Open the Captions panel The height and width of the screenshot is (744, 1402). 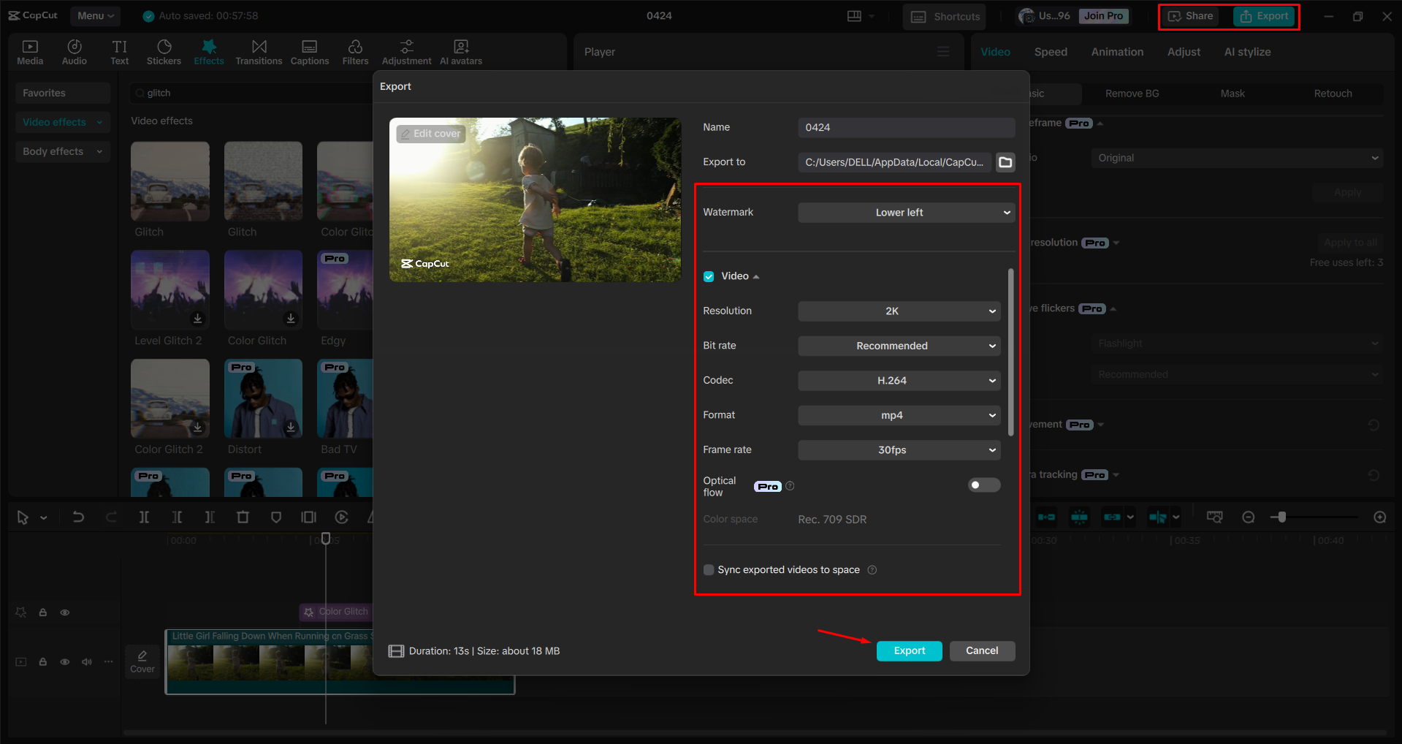coord(310,53)
